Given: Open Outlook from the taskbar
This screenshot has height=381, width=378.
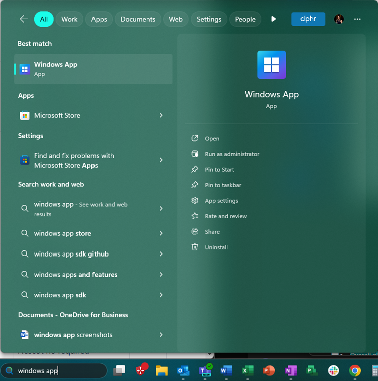Looking at the screenshot, I should pyautogui.click(x=183, y=371).
